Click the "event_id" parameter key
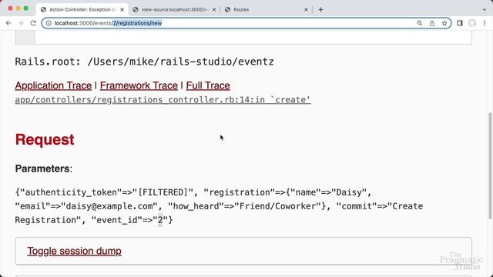493x277 pixels. 117,220
